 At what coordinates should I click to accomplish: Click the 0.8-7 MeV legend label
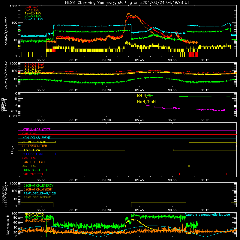pyautogui.click(x=33, y=70)
